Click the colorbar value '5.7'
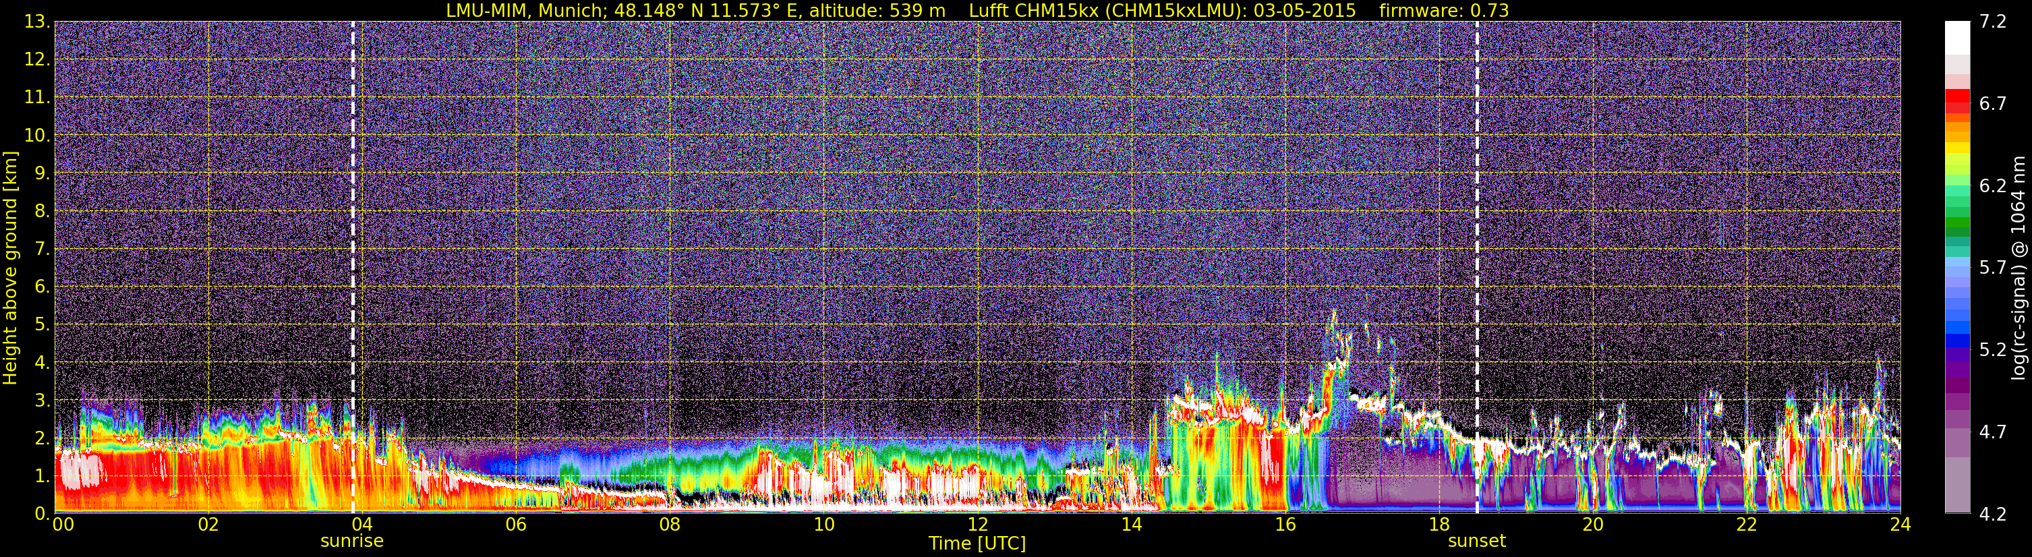 [x=1993, y=268]
